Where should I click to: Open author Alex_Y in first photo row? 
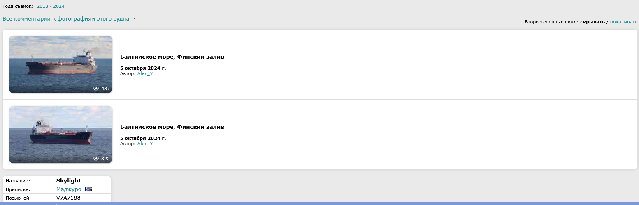coord(145,73)
